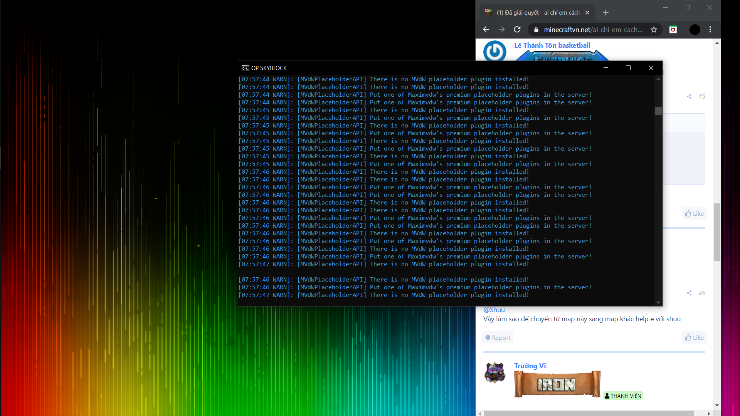Open the red Pocket extension icon

(x=673, y=30)
